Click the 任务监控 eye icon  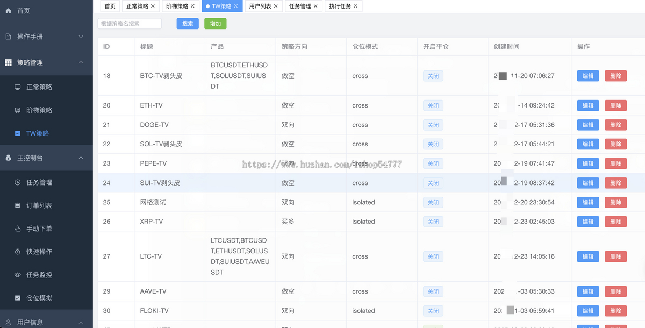[x=17, y=275]
